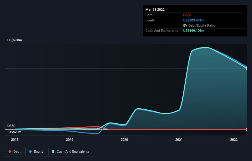Click the red US$0 debt value in tooltip
The image size is (252, 161).
(x=187, y=15)
